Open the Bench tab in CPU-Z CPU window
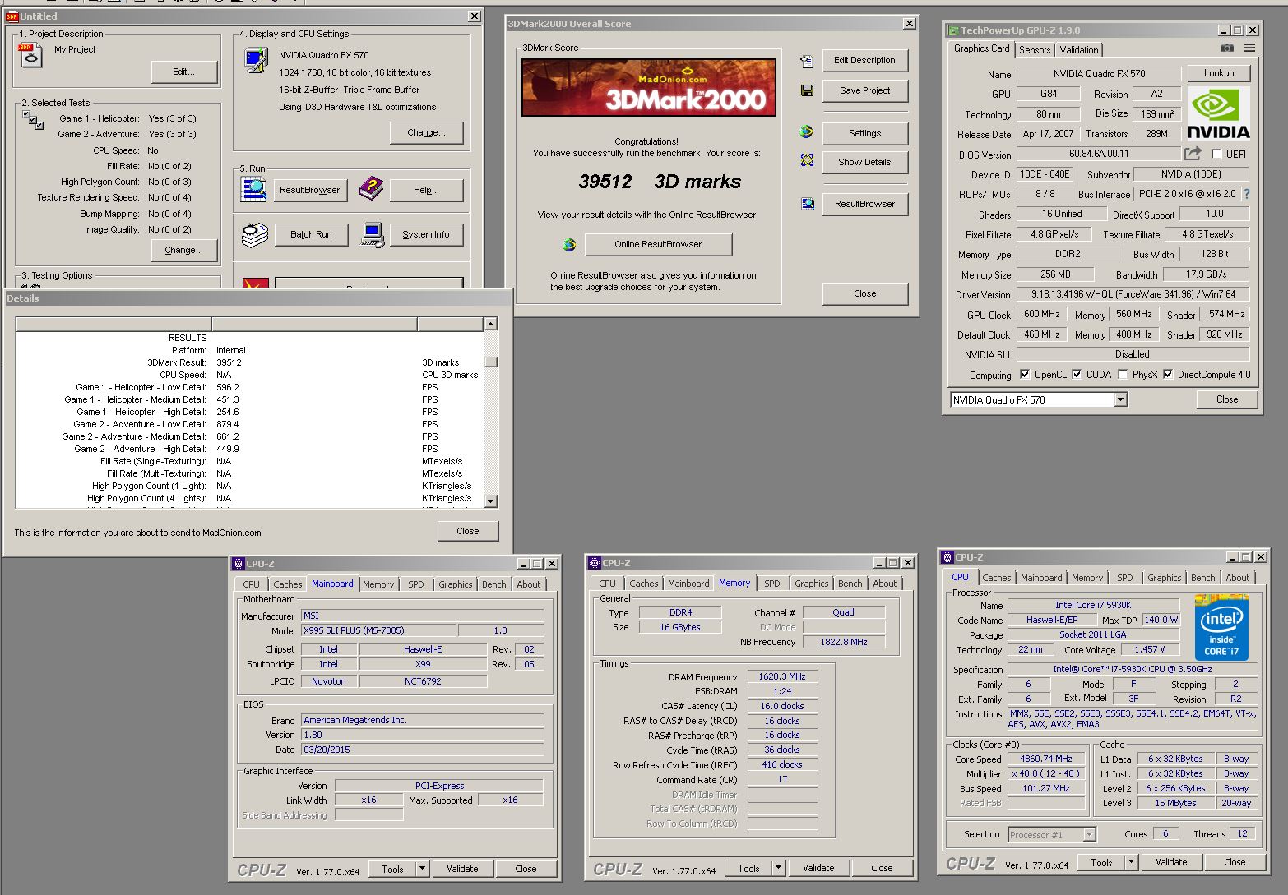This screenshot has width=1288, height=895. click(1202, 578)
